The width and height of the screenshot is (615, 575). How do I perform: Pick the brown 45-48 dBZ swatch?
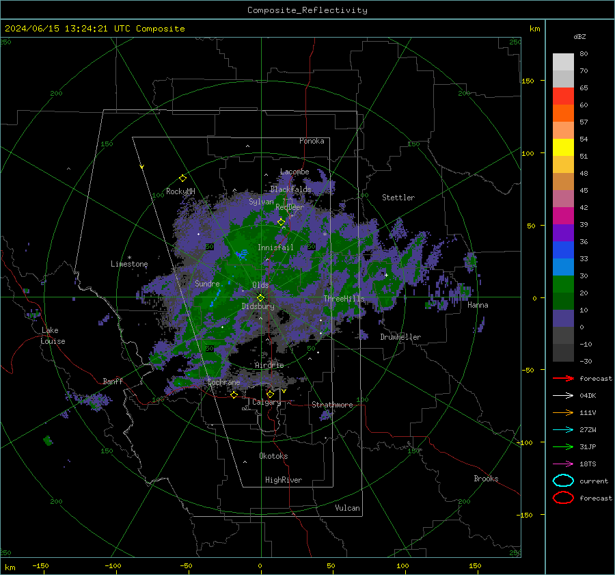[x=563, y=182]
